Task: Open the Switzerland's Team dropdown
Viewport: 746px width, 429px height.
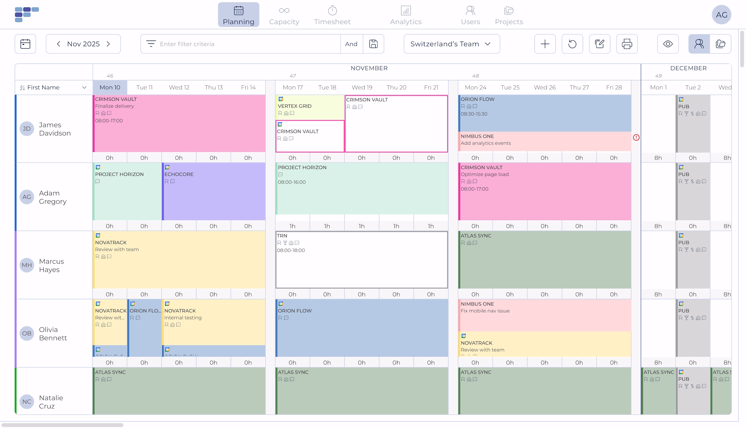Action: click(x=451, y=44)
